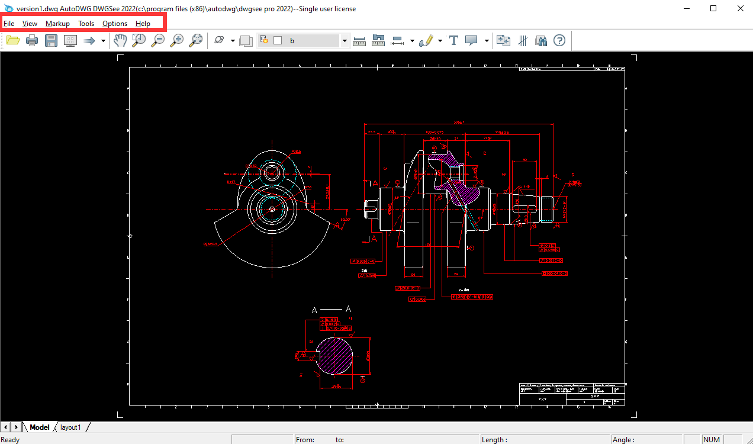
Task: Select the pencil markup tool
Action: click(x=426, y=40)
